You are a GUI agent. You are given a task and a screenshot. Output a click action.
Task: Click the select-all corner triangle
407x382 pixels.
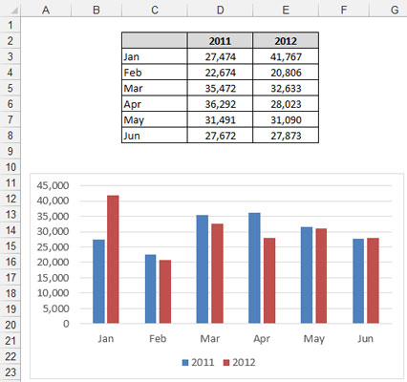(x=14, y=11)
